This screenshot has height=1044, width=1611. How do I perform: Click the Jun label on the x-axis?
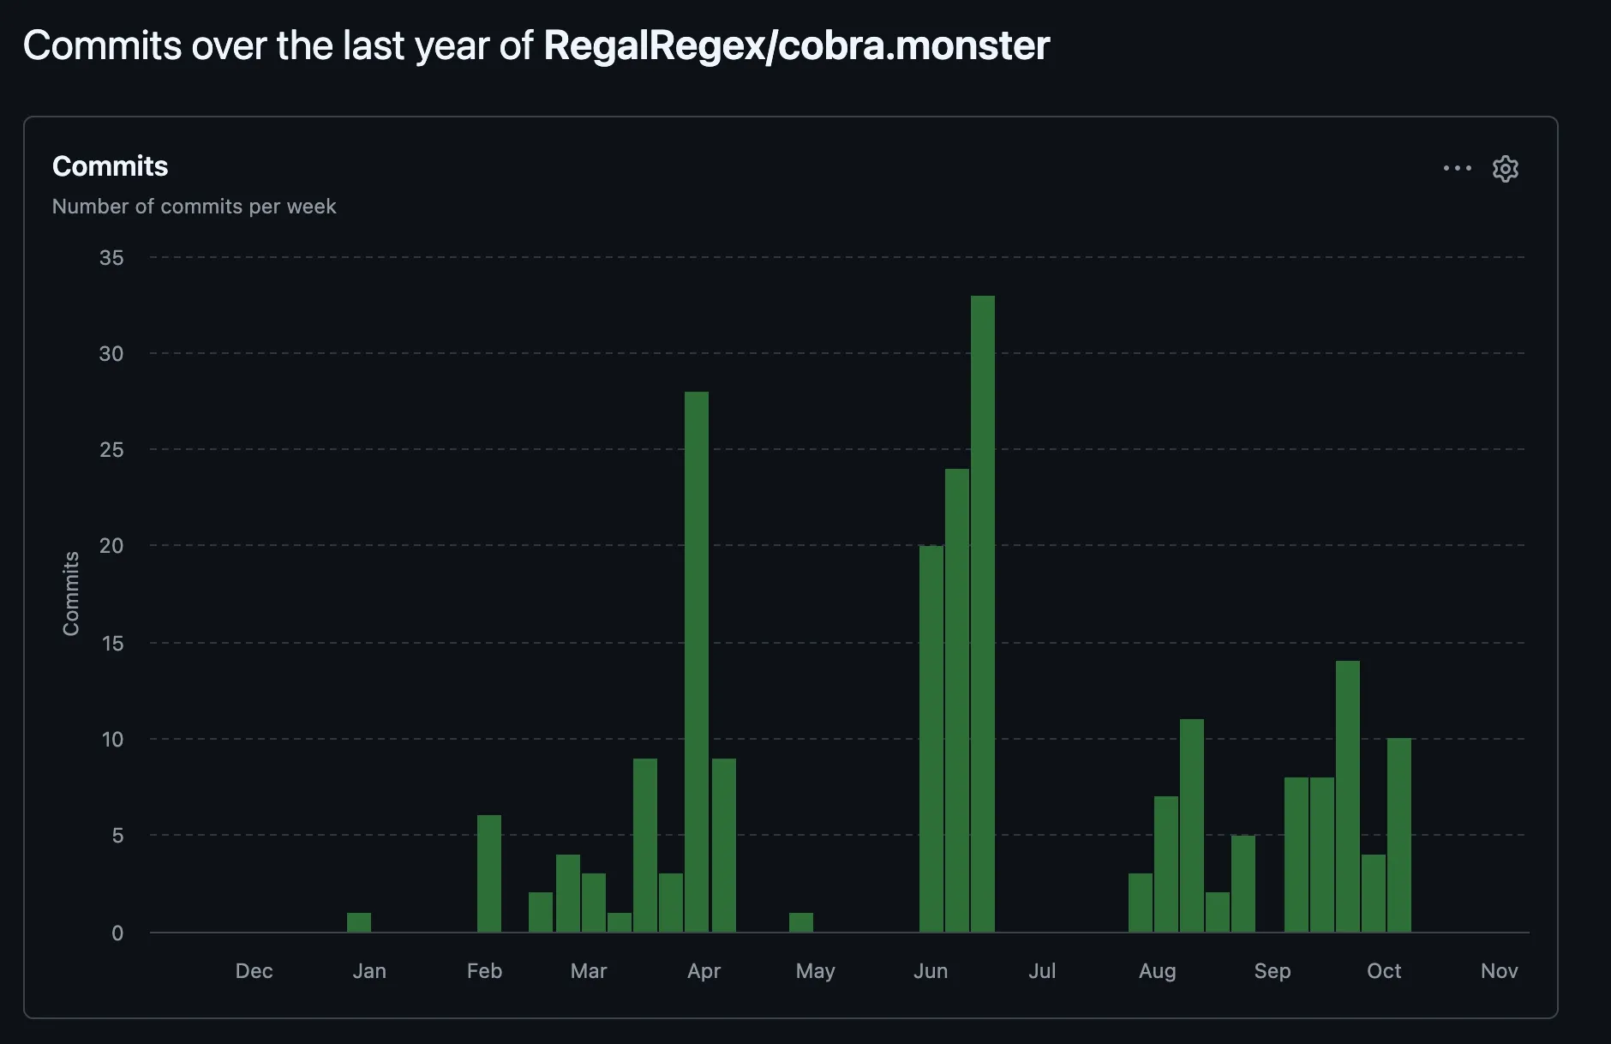[x=931, y=971]
